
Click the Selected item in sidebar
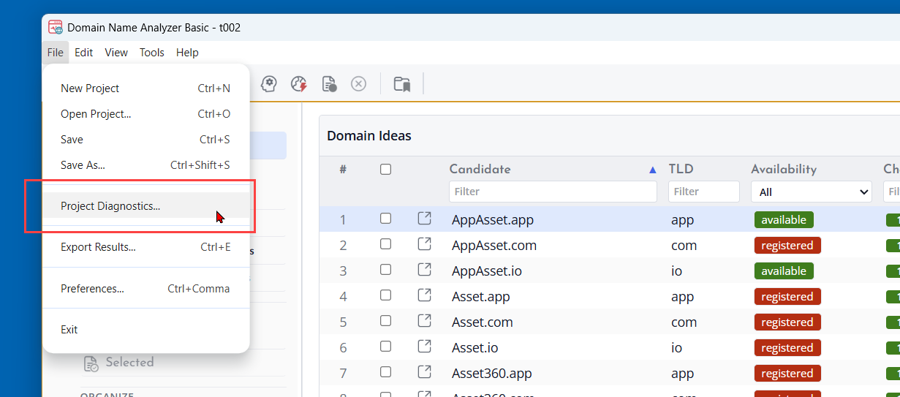[x=129, y=363]
